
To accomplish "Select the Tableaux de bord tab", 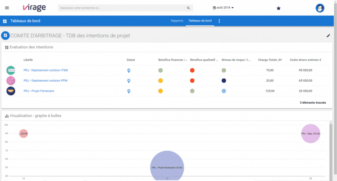I will coord(200,21).
